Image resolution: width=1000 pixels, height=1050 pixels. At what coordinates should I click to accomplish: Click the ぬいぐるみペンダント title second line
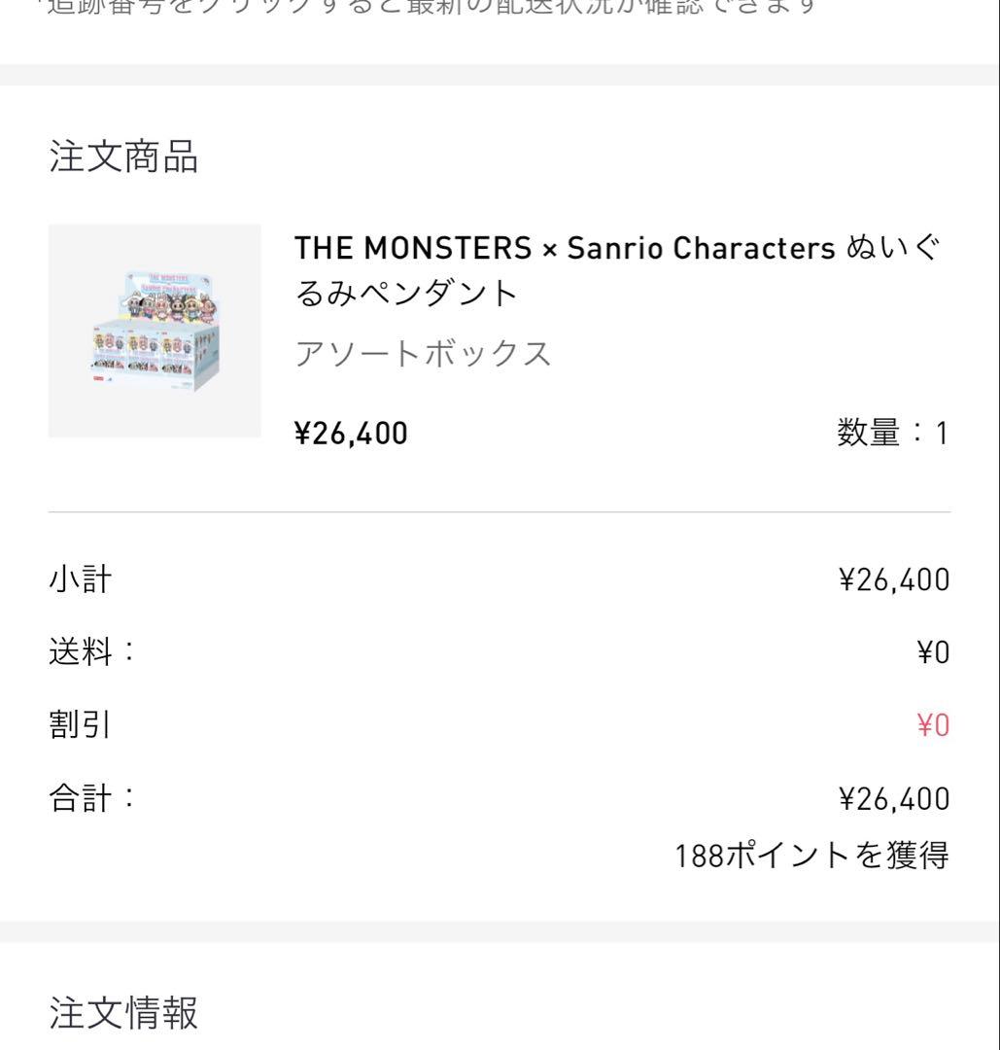[406, 294]
